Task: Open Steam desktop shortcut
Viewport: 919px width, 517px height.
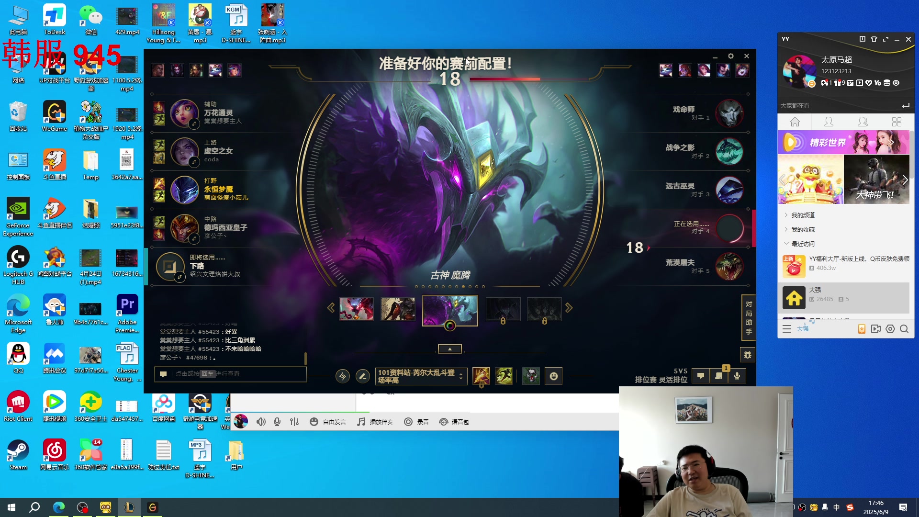Action: pyautogui.click(x=18, y=455)
